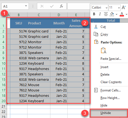This screenshot has width=128, height=118.
Task: Open the Name Box dropdown arrow
Action: 26,6
